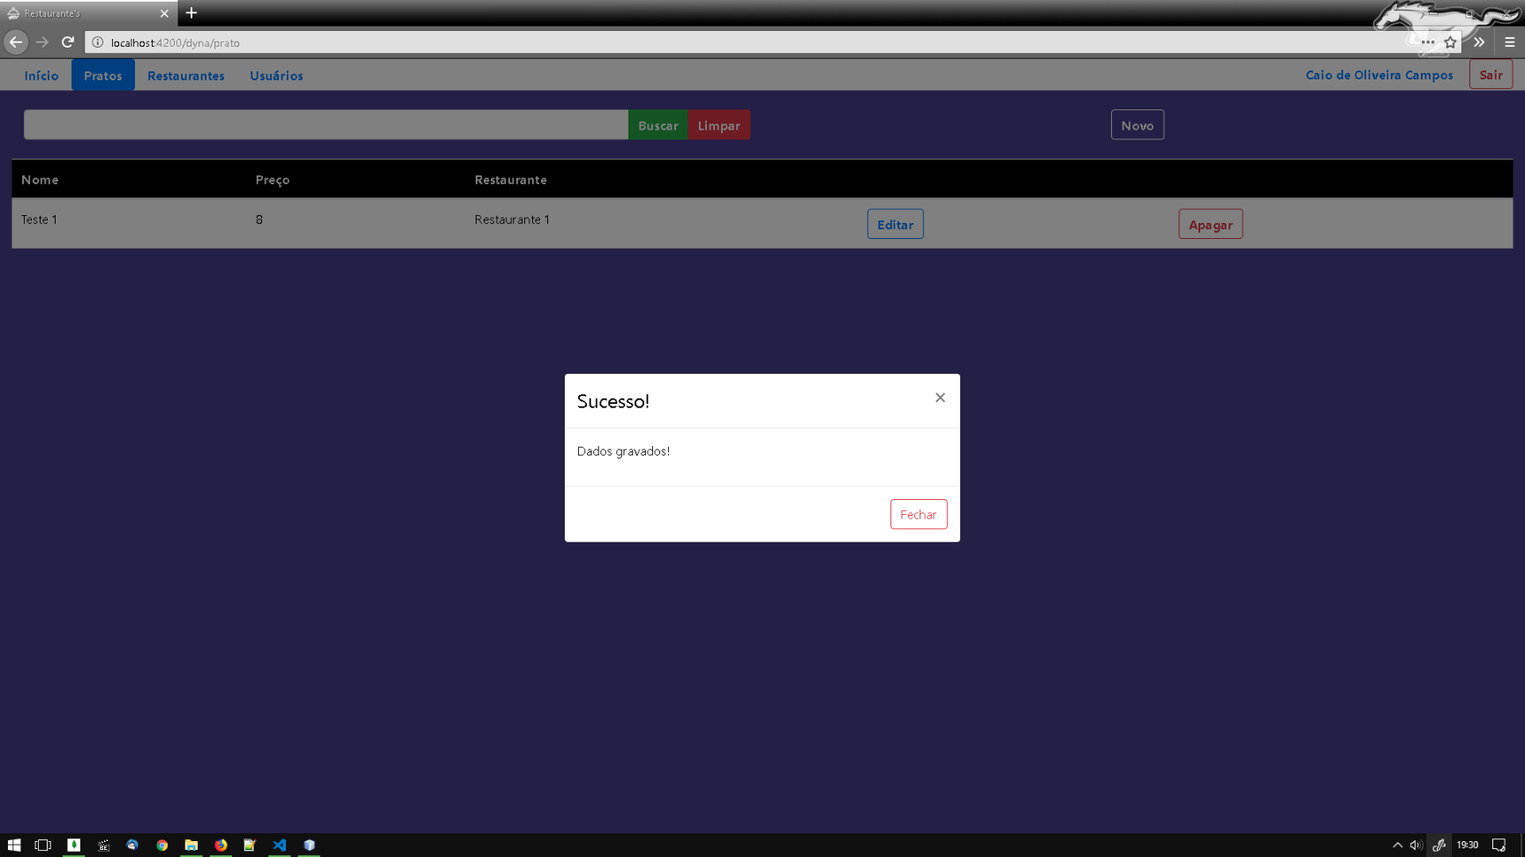The width and height of the screenshot is (1525, 857).
Task: Click the Fechar button in the dialog
Action: pyautogui.click(x=919, y=514)
